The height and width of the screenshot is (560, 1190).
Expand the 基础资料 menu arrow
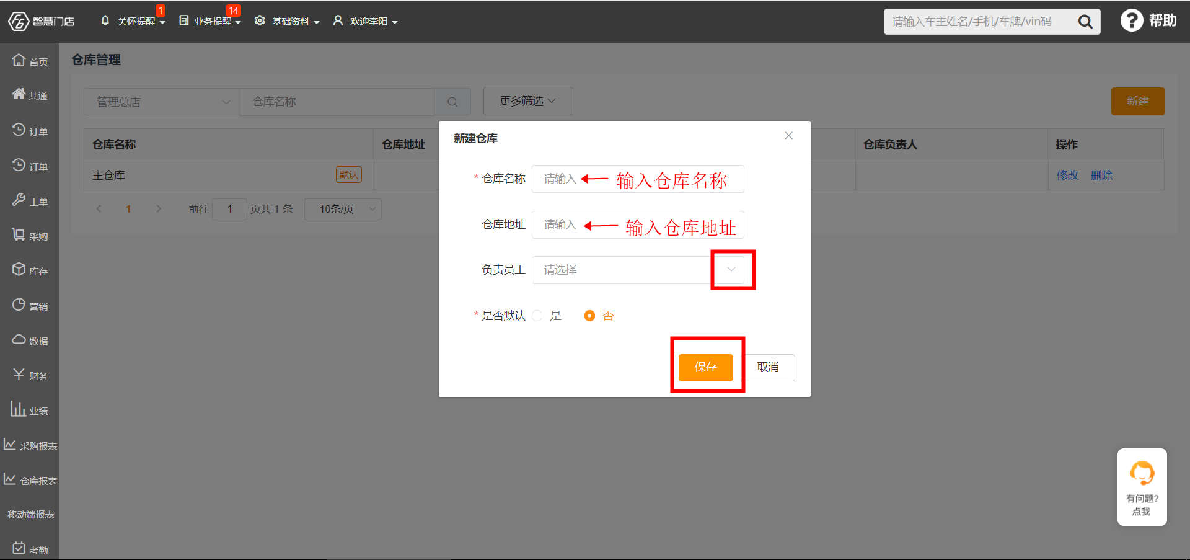pos(317,22)
